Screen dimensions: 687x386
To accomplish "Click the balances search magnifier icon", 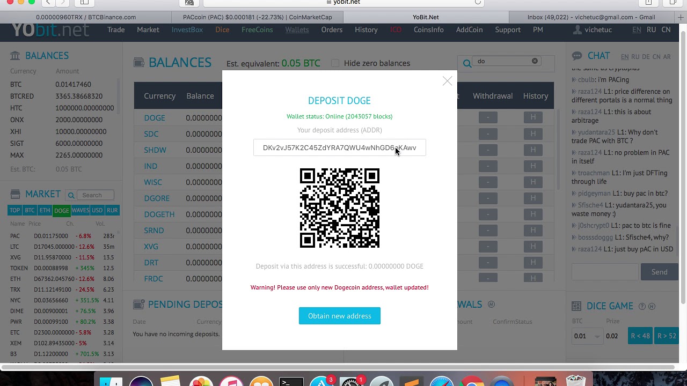I will pos(467,63).
